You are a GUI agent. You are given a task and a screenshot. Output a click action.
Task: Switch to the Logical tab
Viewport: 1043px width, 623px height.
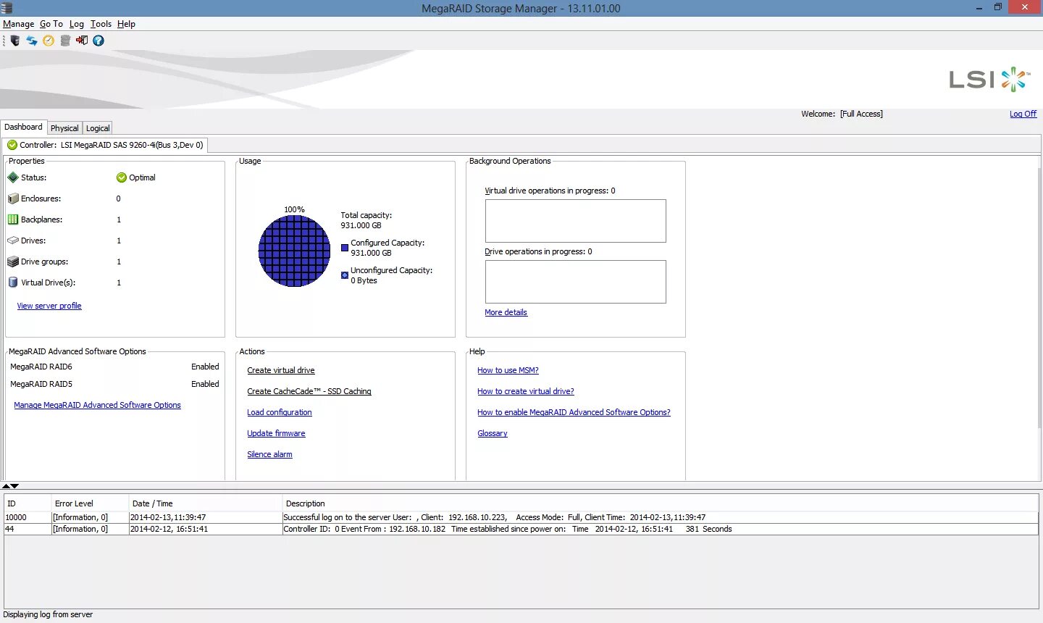click(98, 128)
